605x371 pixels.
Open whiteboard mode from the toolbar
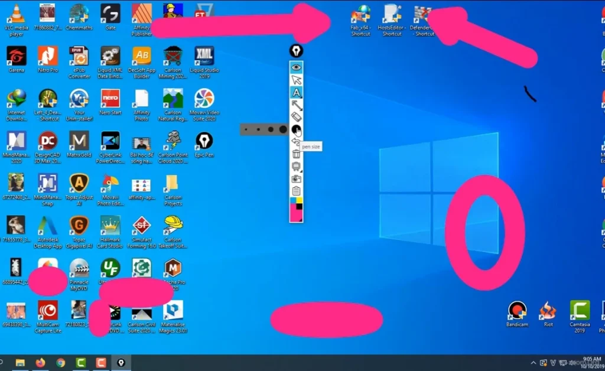297,167
